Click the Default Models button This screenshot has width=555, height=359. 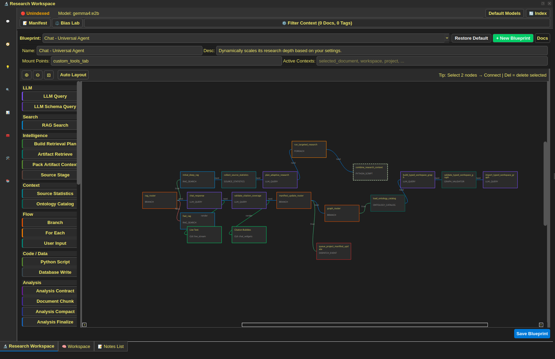(x=504, y=13)
